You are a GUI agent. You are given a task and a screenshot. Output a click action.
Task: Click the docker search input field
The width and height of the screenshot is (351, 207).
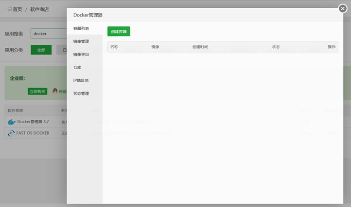(x=49, y=34)
